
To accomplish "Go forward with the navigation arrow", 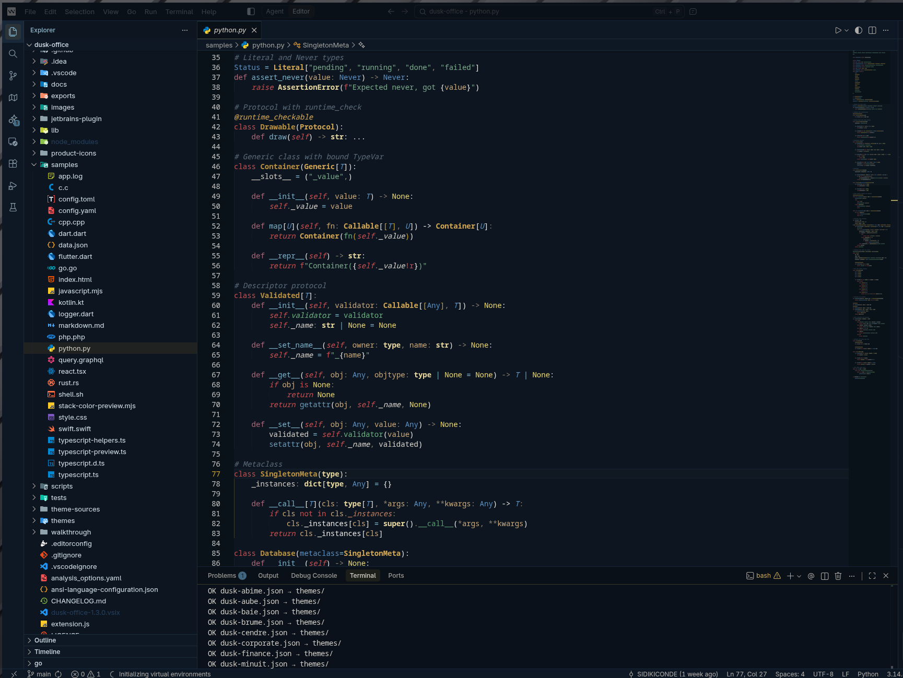I will point(405,11).
